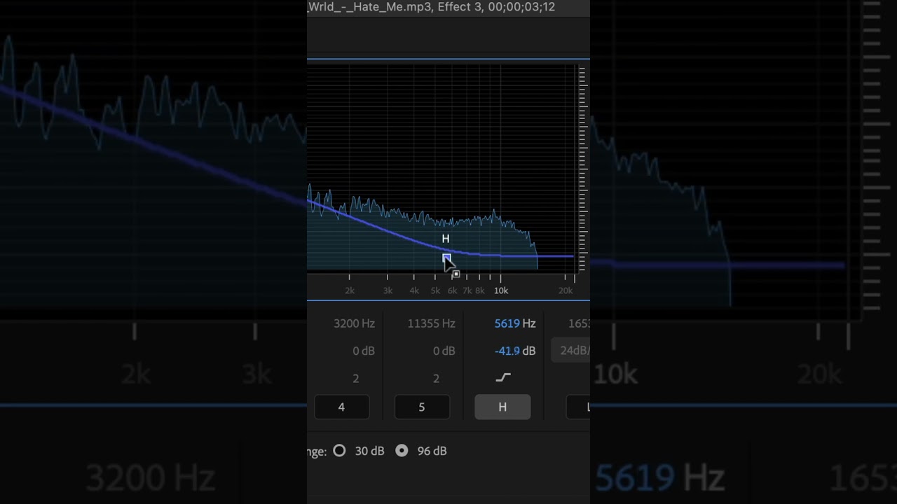Click the 2k frequency axis label
The width and height of the screenshot is (897, 504).
pyautogui.click(x=350, y=290)
